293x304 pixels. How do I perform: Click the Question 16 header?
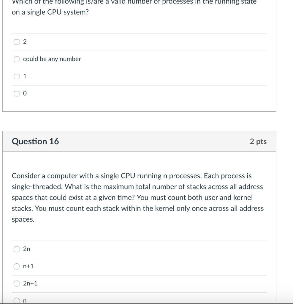pos(35,141)
